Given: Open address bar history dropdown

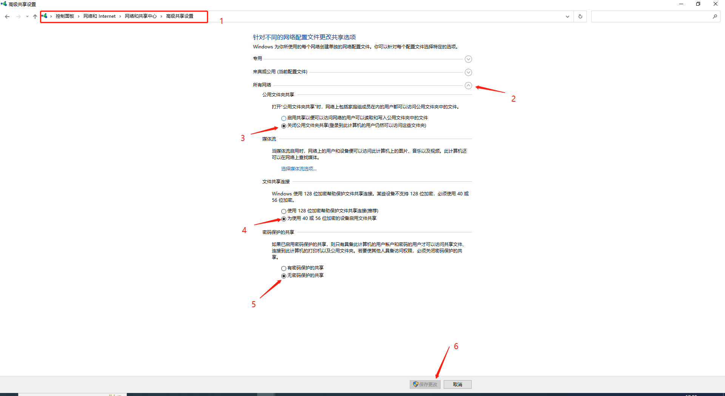Looking at the screenshot, I should coord(567,16).
